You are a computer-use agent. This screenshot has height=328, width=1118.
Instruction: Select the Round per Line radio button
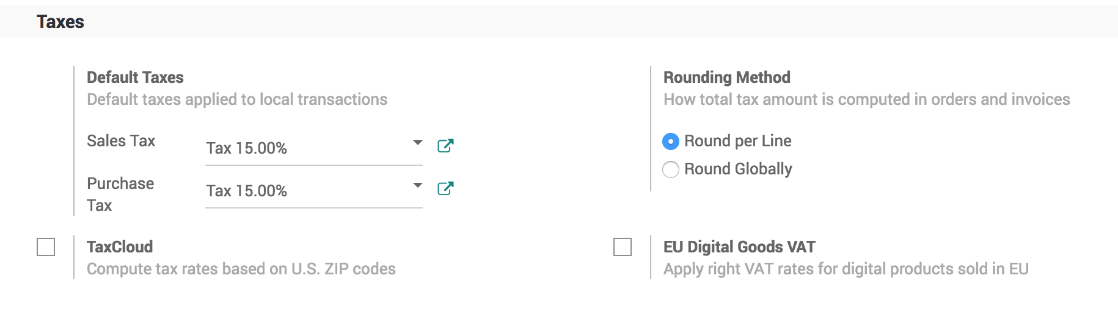pyautogui.click(x=671, y=141)
